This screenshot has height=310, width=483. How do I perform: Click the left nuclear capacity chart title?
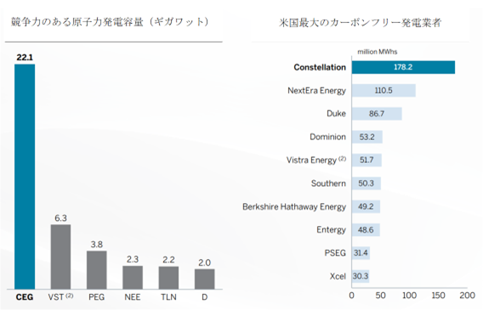click(110, 22)
